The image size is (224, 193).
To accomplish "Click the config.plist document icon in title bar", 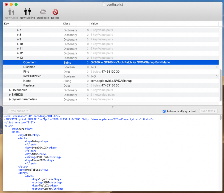I will pyautogui.click(x=104, y=4).
